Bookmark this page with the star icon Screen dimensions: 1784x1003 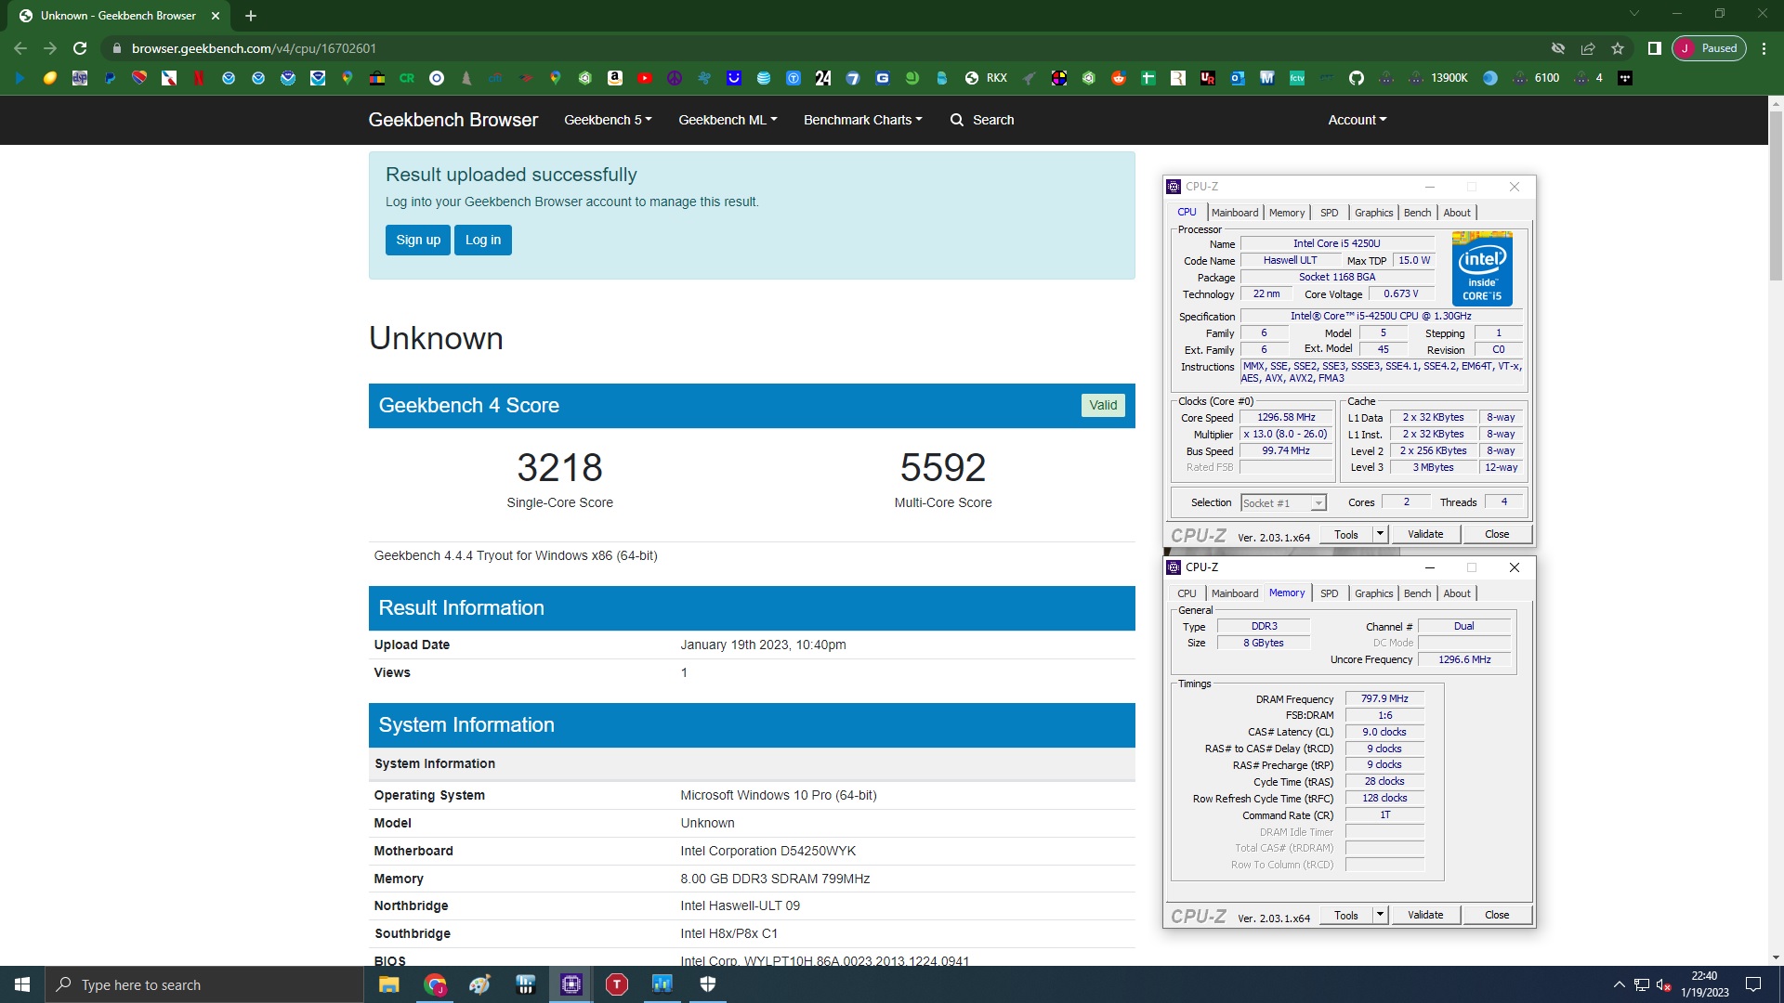[1618, 48]
